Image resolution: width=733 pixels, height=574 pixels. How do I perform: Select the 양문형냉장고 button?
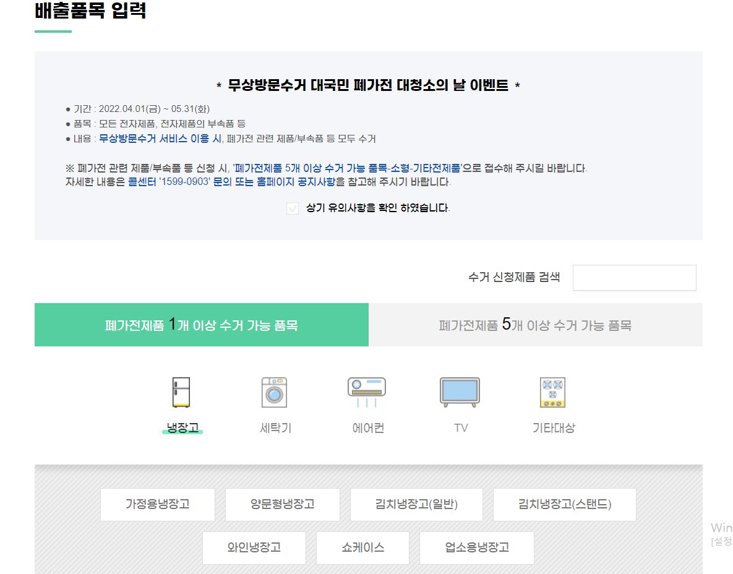[x=282, y=504]
